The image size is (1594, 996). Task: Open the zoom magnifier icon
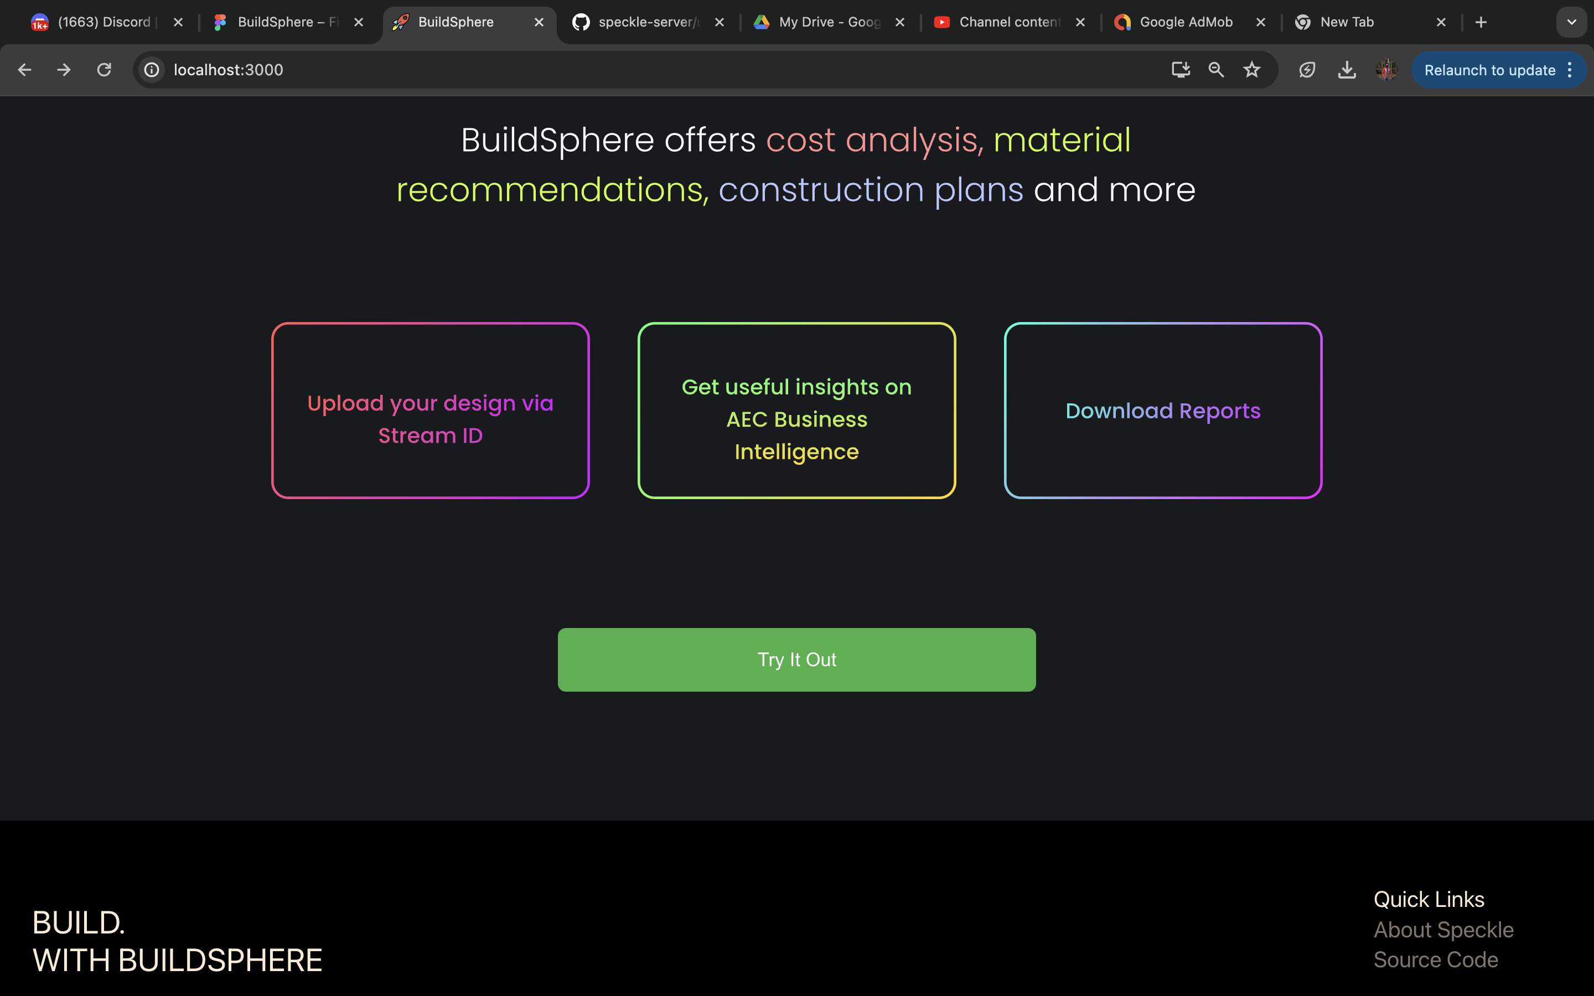point(1216,70)
